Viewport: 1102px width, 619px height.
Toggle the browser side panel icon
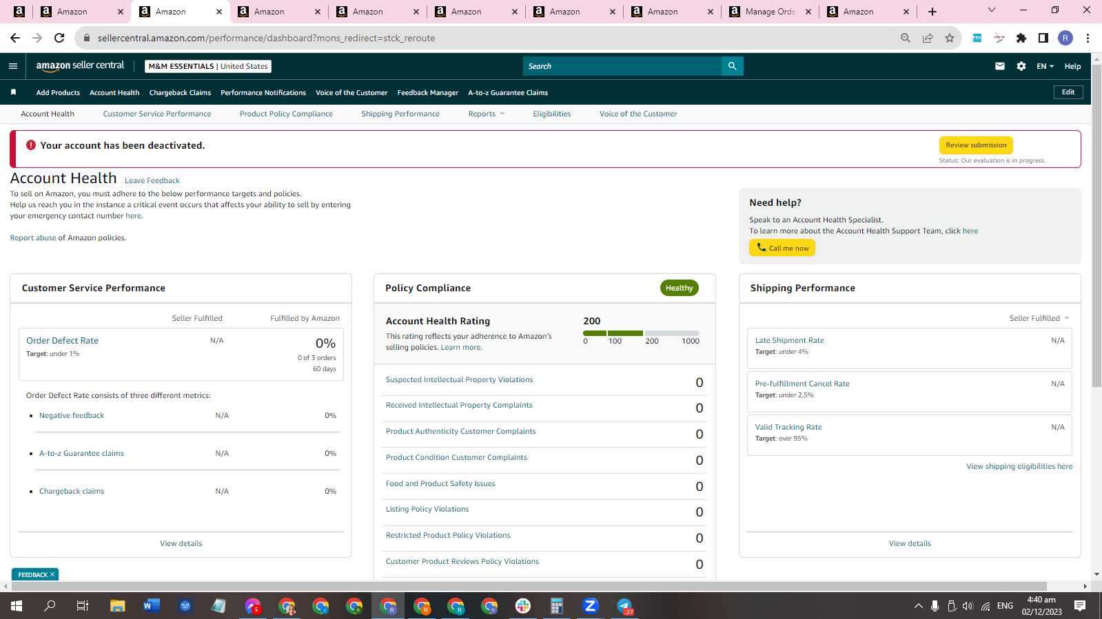coord(1043,38)
